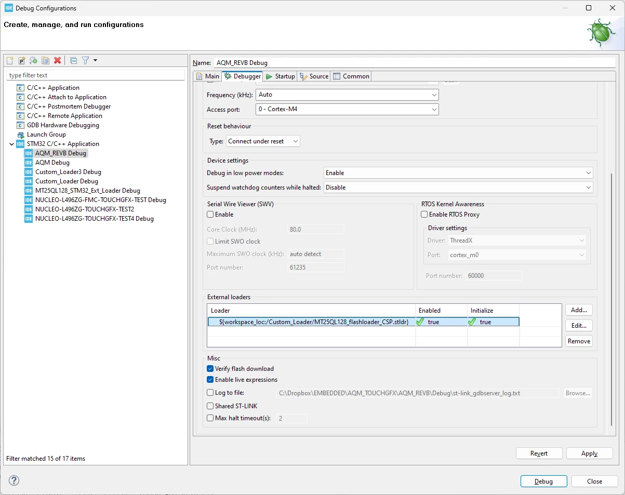Click the IDE icon beside Custom_Loader Debug

[29, 181]
